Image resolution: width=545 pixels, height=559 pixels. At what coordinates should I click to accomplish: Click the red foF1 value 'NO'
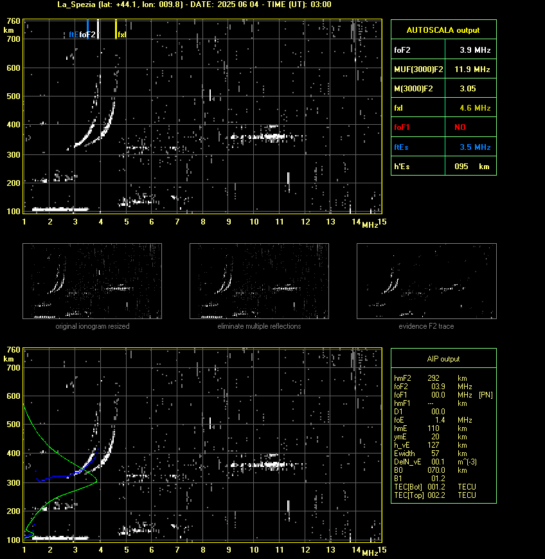point(460,127)
